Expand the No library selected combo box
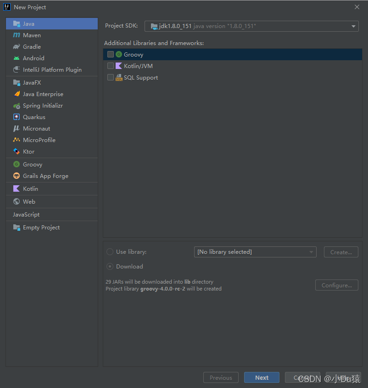The width and height of the screenshot is (368, 388). pos(255,252)
